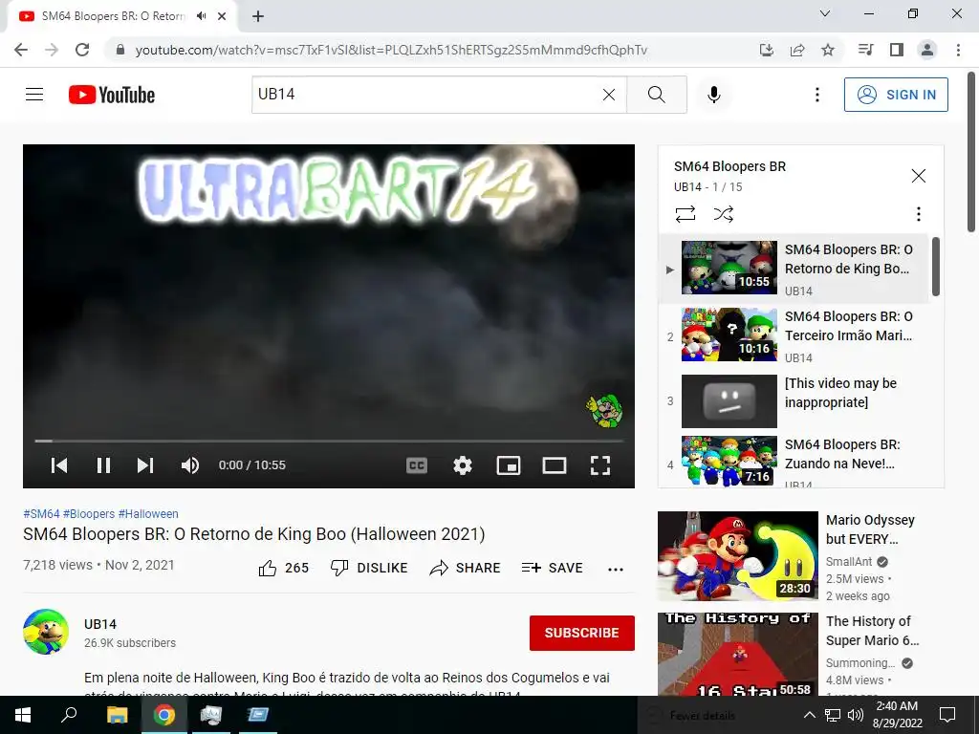Viewport: 979px width, 734px height.
Task: Toggle theater mode
Action: [x=555, y=465]
